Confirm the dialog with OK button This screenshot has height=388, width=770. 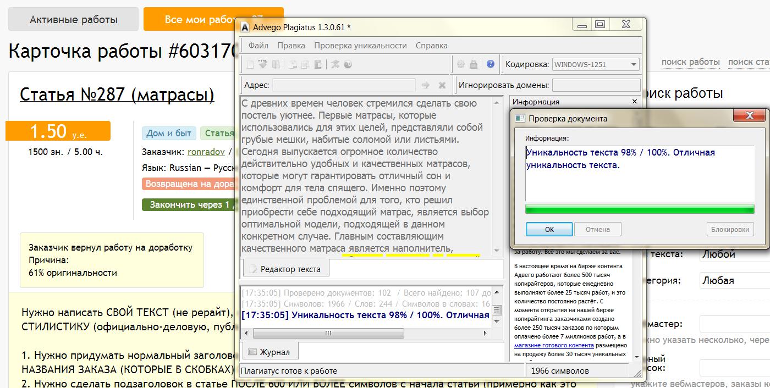point(549,229)
